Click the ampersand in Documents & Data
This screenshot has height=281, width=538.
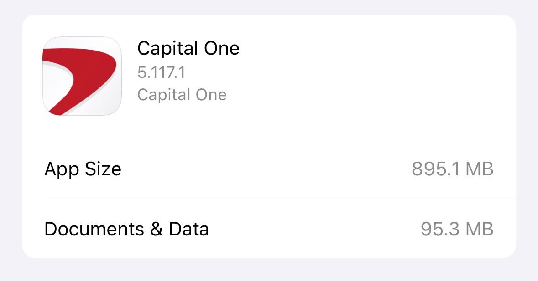pos(157,229)
